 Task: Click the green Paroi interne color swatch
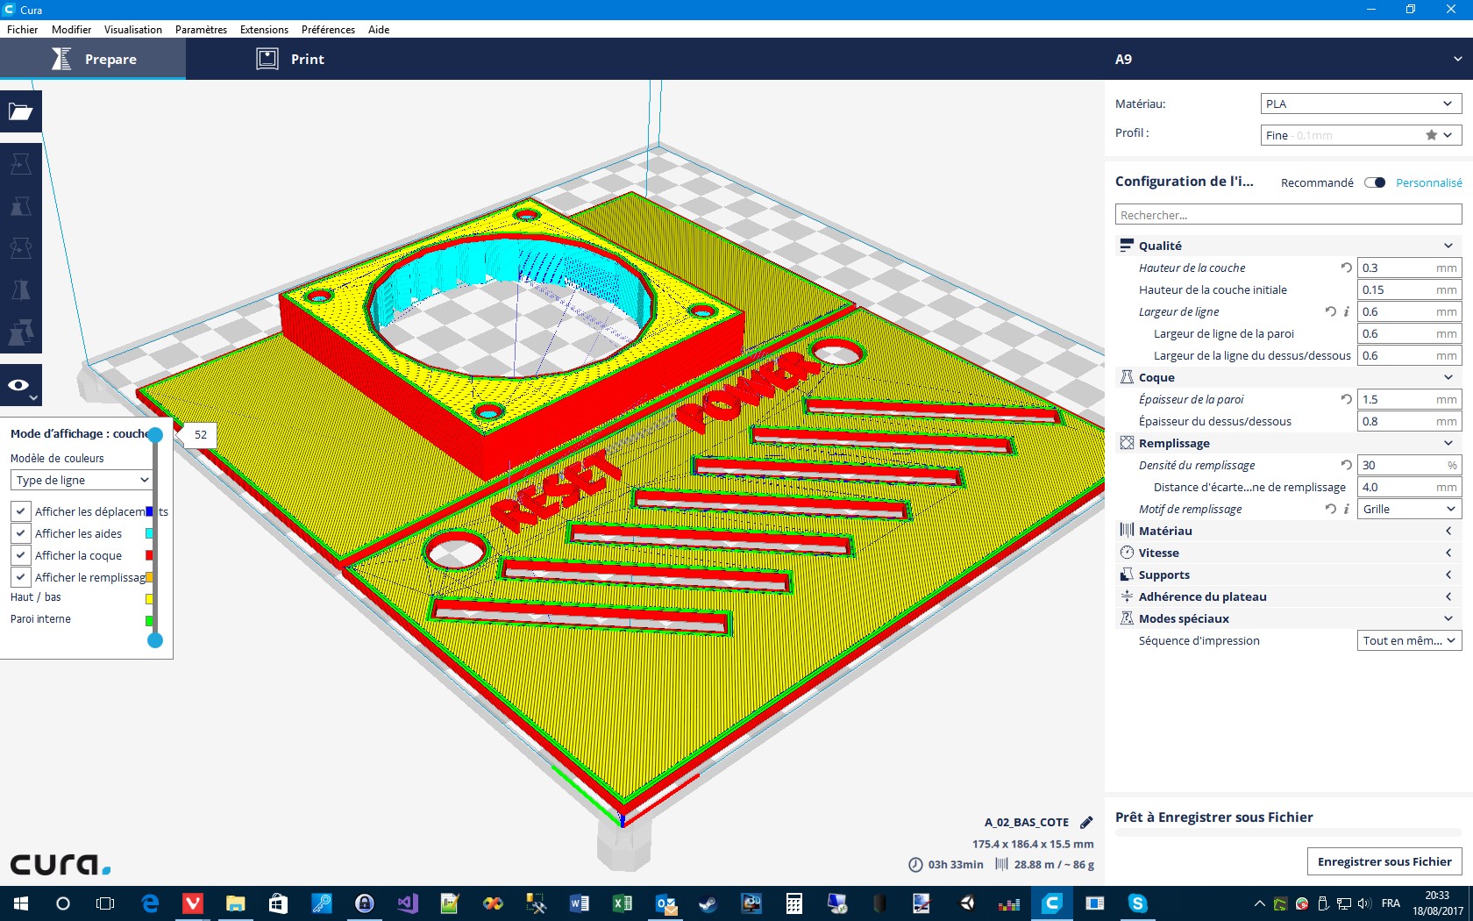point(149,621)
